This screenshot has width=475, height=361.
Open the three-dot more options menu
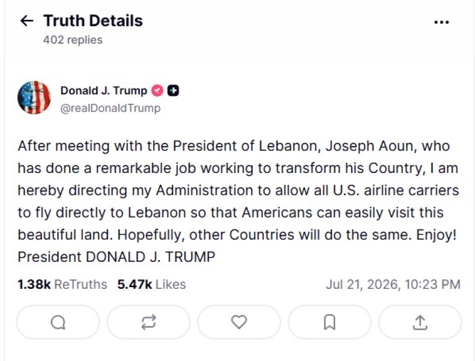click(x=442, y=22)
